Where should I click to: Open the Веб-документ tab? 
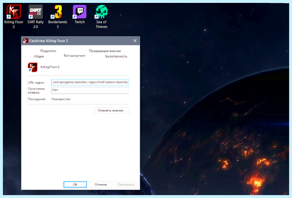click(74, 56)
